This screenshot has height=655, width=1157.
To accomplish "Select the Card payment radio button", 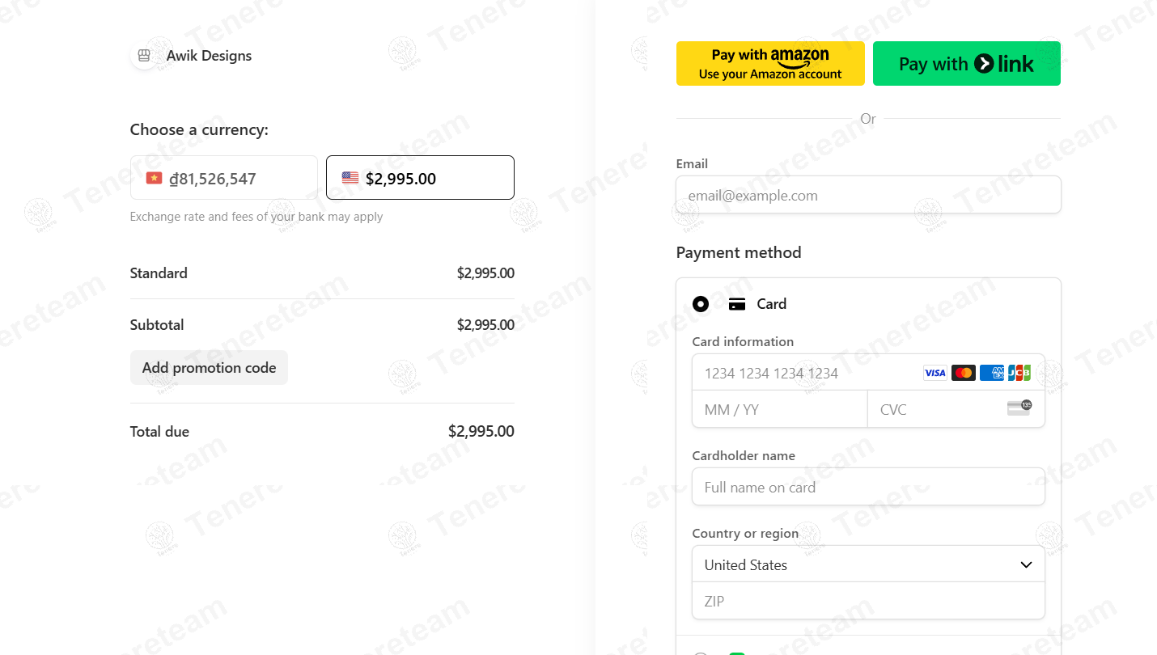I will pos(701,304).
